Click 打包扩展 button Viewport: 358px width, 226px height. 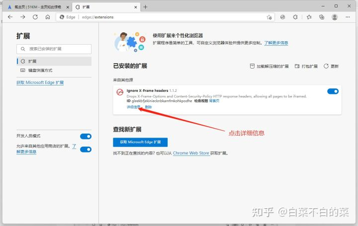tap(306, 66)
